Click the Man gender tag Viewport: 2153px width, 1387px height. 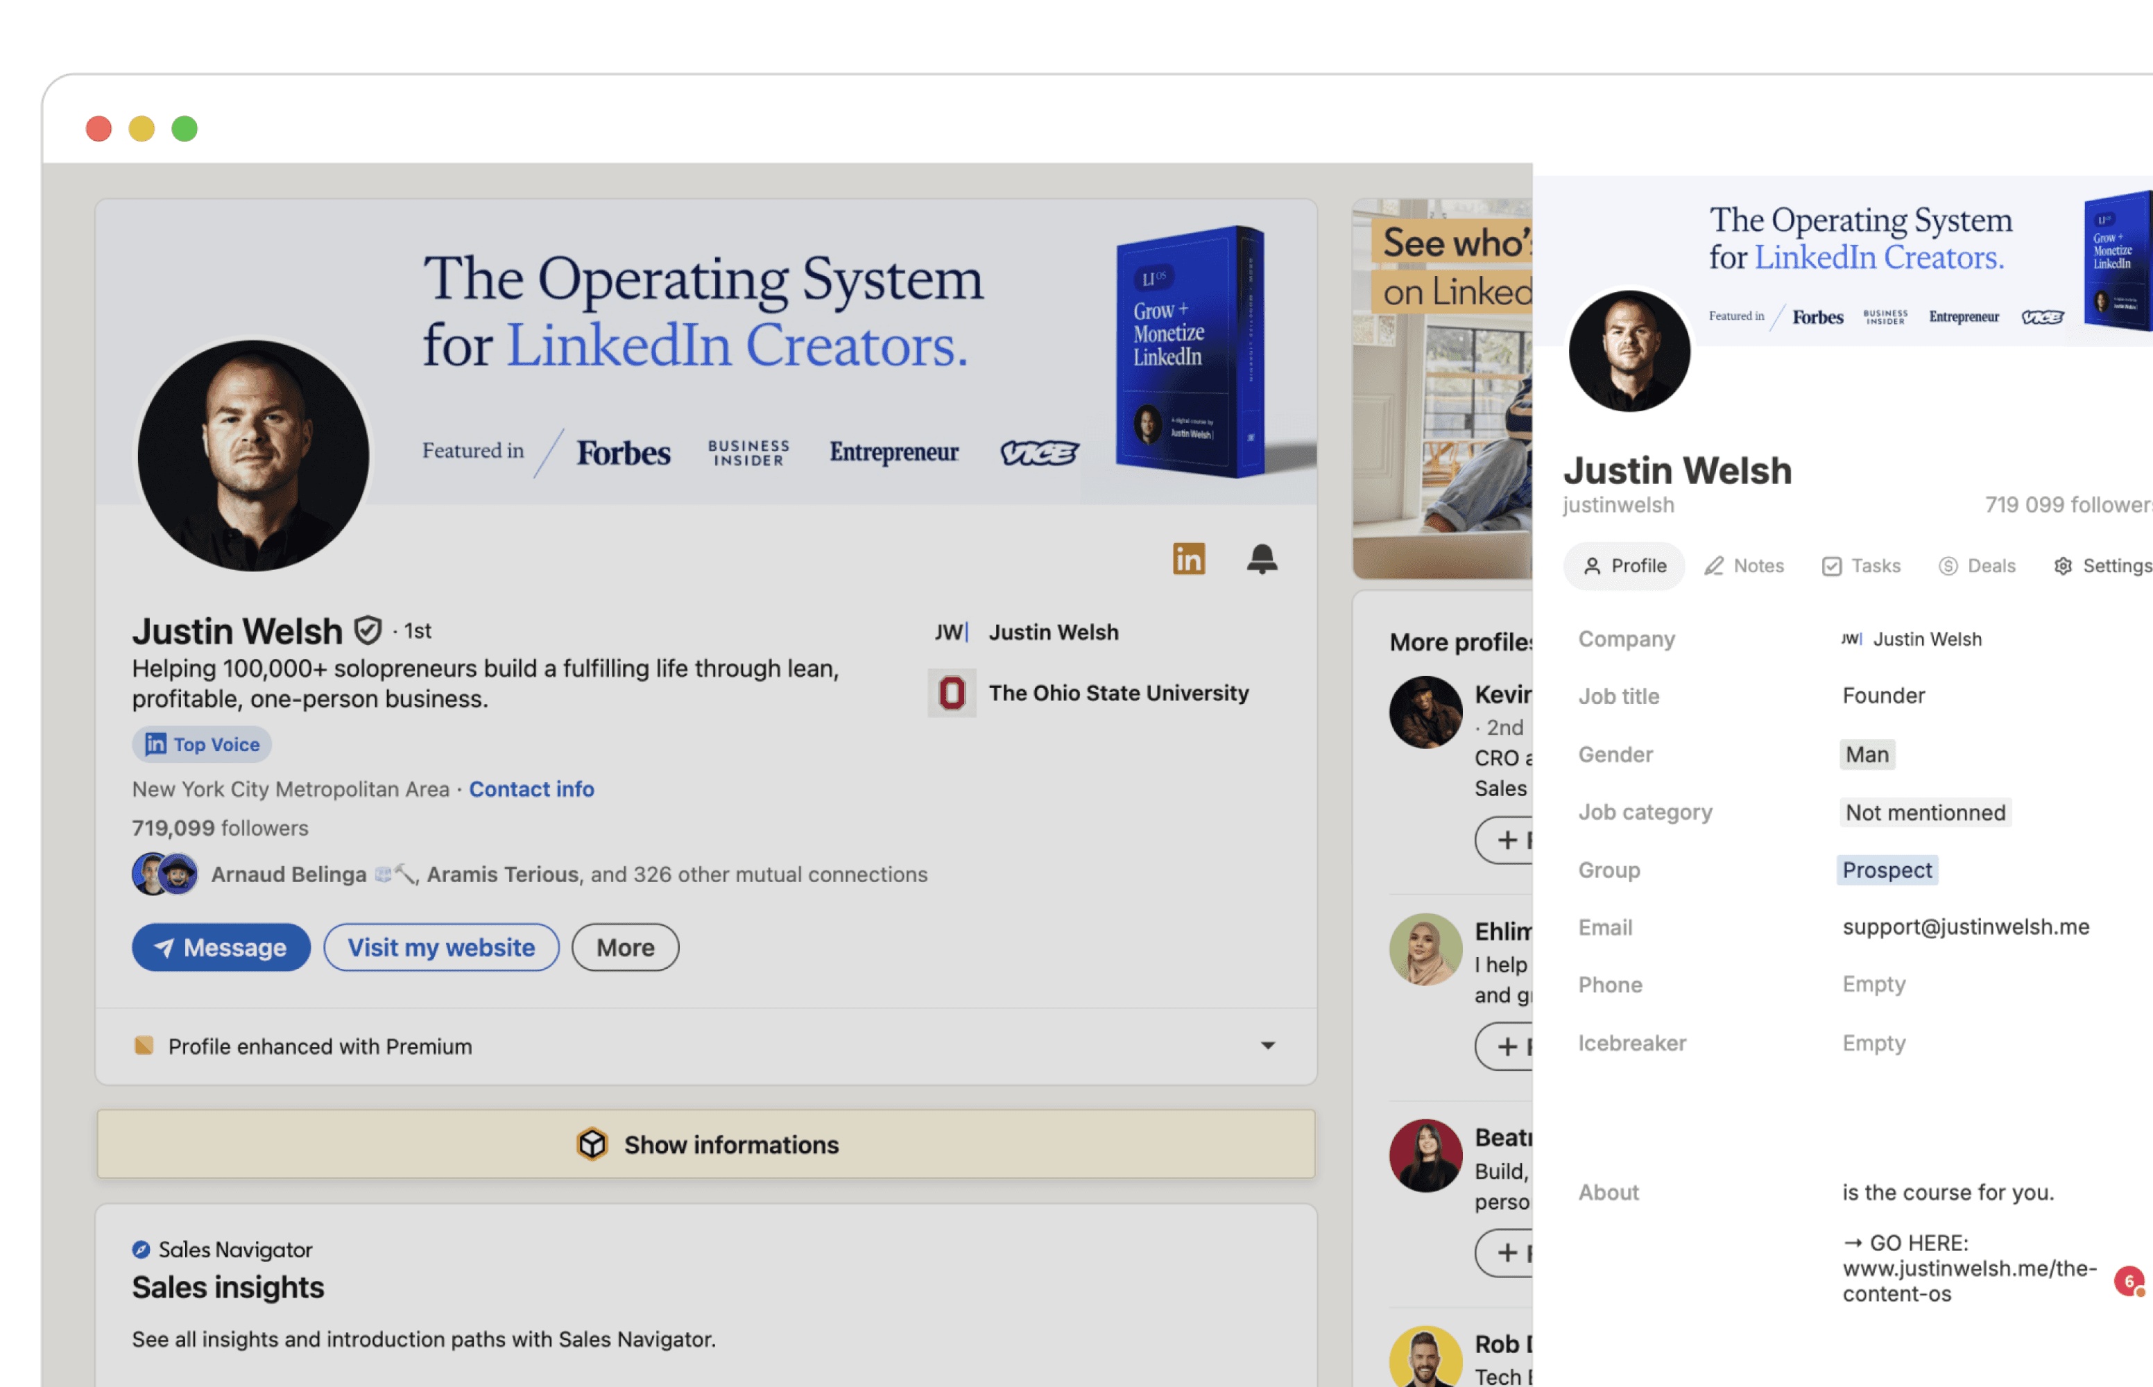click(x=1867, y=755)
